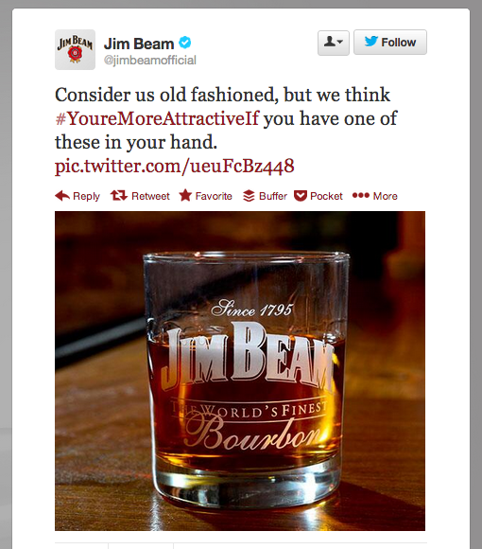Click the Buffer stack icon
The image size is (482, 549).
point(249,196)
